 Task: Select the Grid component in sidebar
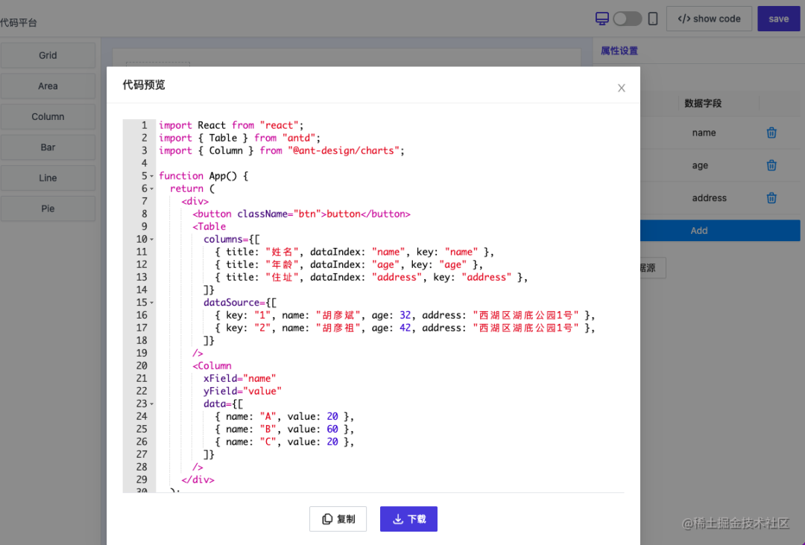48,55
